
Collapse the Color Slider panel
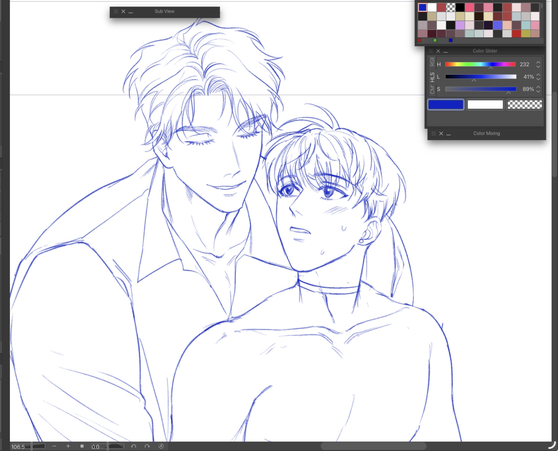pos(446,51)
